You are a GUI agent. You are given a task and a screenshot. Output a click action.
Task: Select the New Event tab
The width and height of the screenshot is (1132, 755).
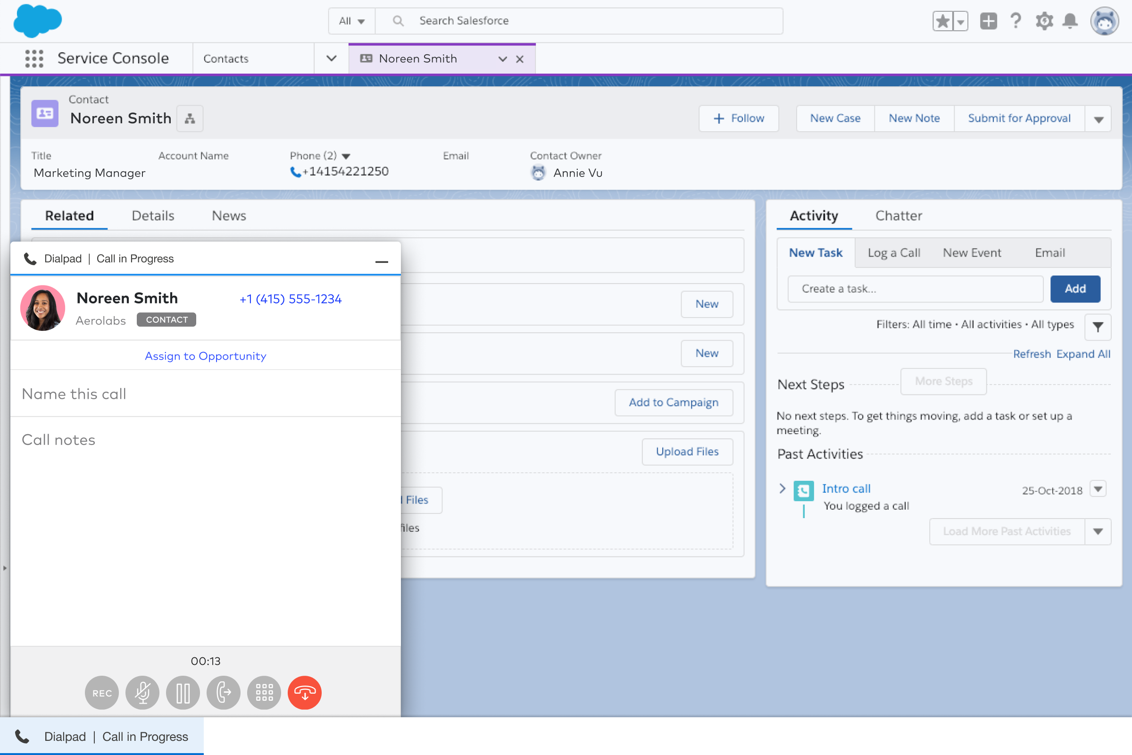(972, 253)
